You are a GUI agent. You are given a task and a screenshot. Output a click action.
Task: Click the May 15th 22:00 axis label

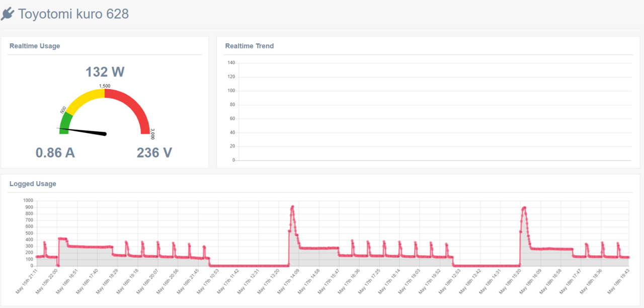46,281
